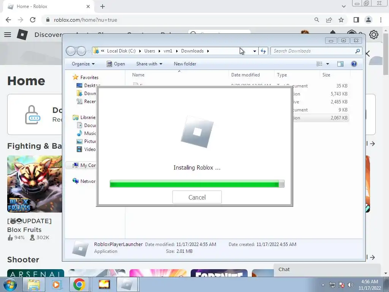The width and height of the screenshot is (389, 292).
Task: Expand address bar history dropdown
Action: 255,51
